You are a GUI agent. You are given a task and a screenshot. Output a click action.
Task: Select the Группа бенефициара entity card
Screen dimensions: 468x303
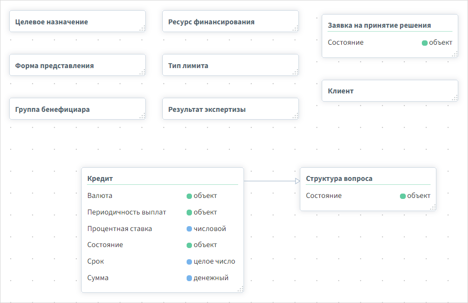pos(77,109)
